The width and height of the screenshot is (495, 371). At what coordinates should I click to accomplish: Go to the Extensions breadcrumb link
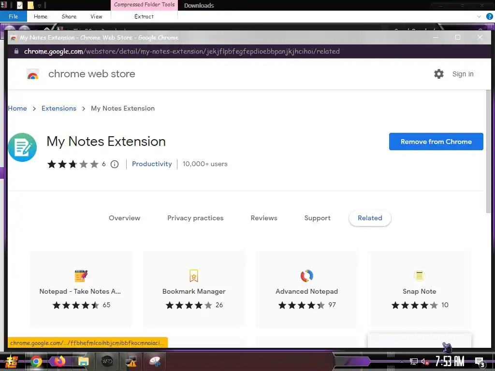coord(58,108)
